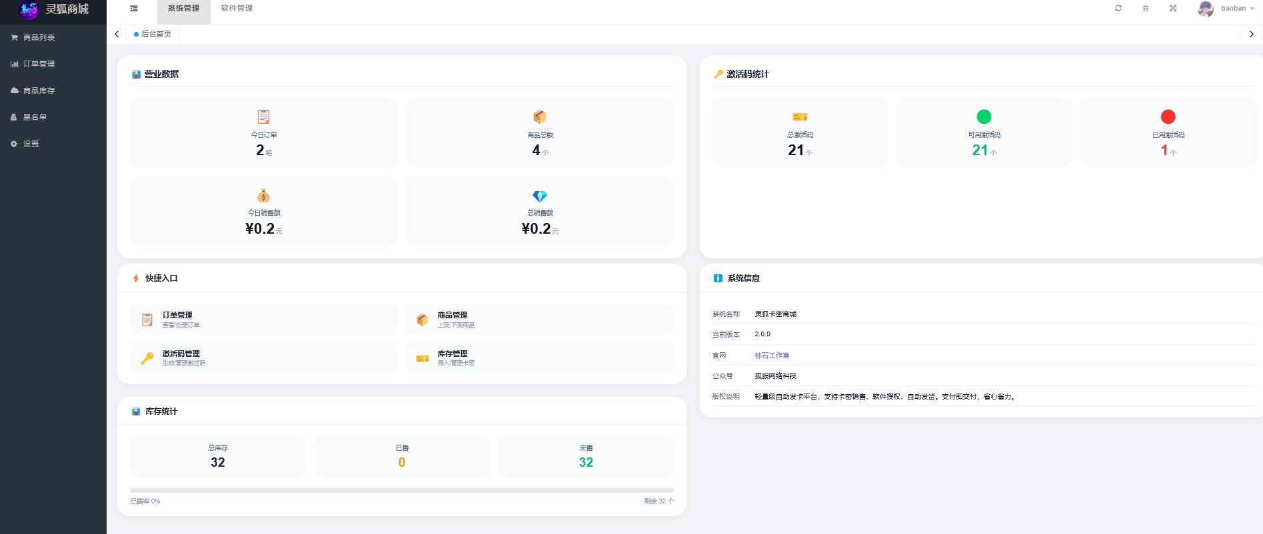Click the chart icon beside 订单管理

(14, 64)
